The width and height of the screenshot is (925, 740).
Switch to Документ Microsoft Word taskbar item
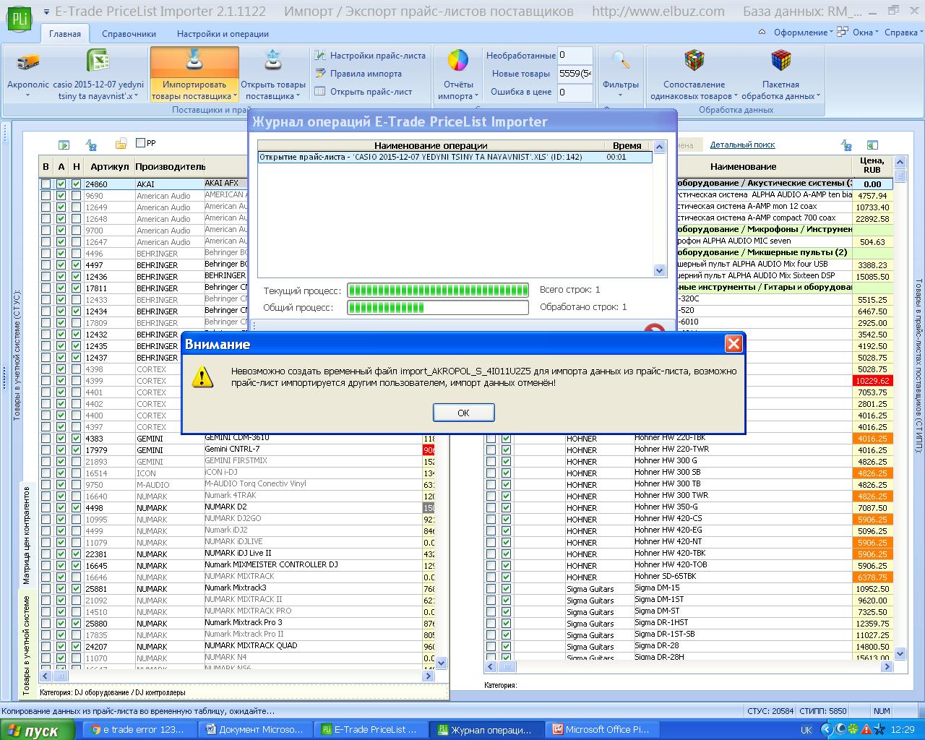point(257,729)
